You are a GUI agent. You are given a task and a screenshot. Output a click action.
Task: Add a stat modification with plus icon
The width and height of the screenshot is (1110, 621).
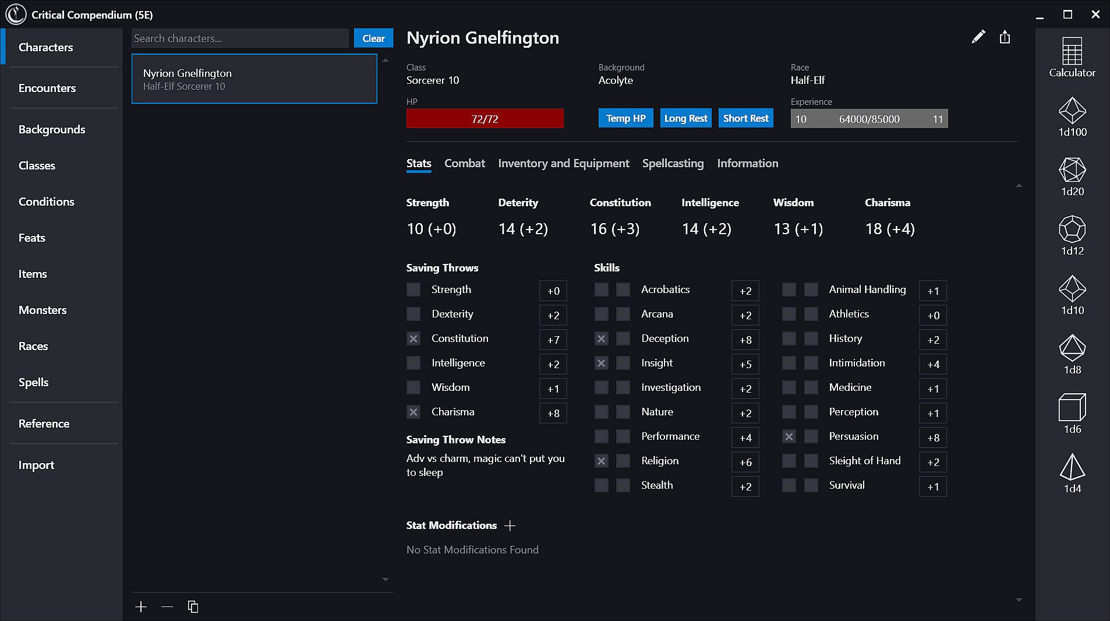[x=510, y=526]
